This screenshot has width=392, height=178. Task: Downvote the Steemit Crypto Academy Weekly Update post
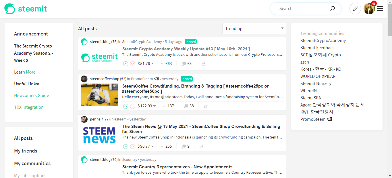click(x=133, y=64)
